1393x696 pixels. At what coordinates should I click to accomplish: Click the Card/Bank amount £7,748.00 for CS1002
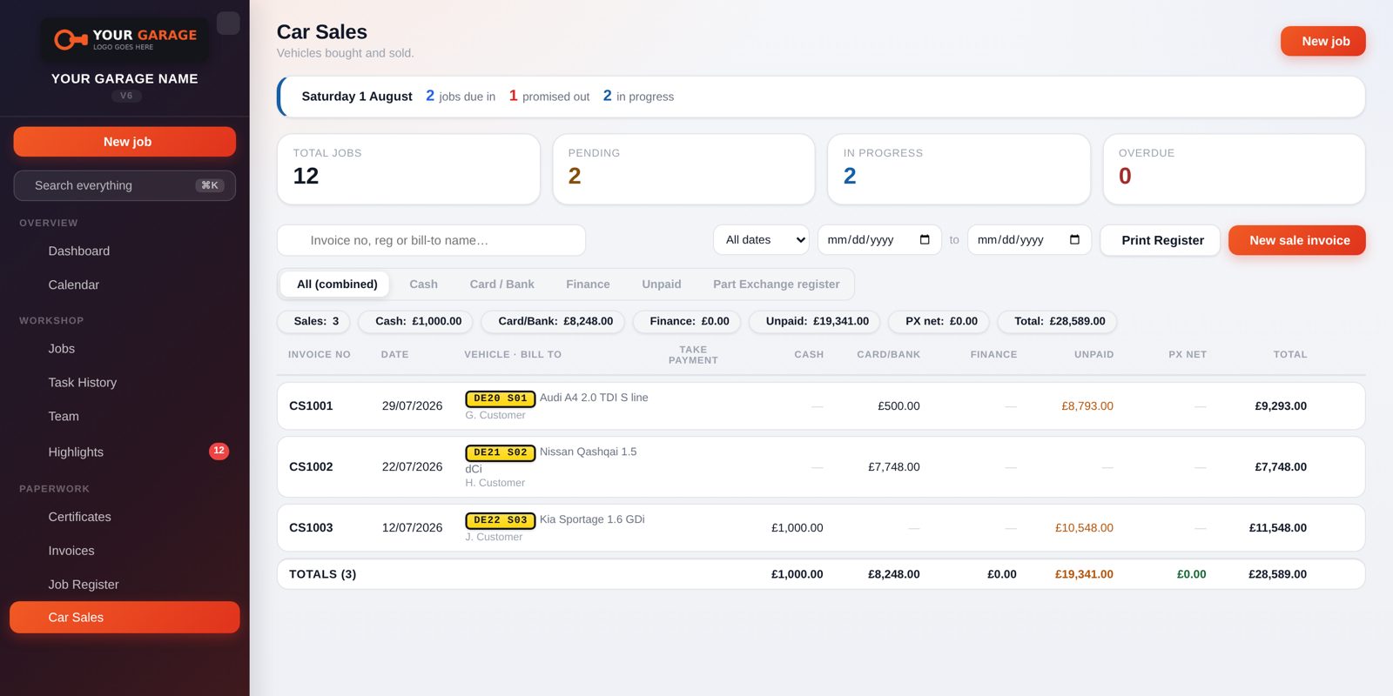coord(894,467)
